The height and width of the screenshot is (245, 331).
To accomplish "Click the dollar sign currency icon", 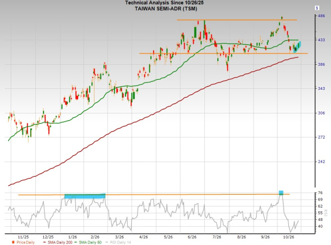I will [x=317, y=8].
